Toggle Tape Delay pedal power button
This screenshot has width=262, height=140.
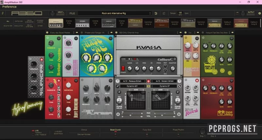tap(232, 80)
